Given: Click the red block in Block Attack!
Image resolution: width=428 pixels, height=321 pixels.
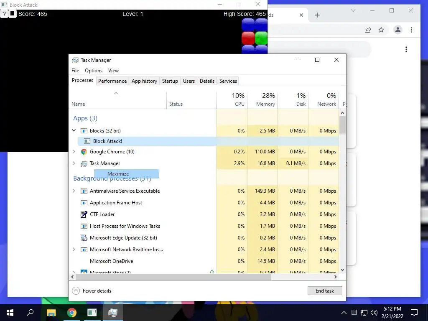Looking at the screenshot, I should (248, 38).
